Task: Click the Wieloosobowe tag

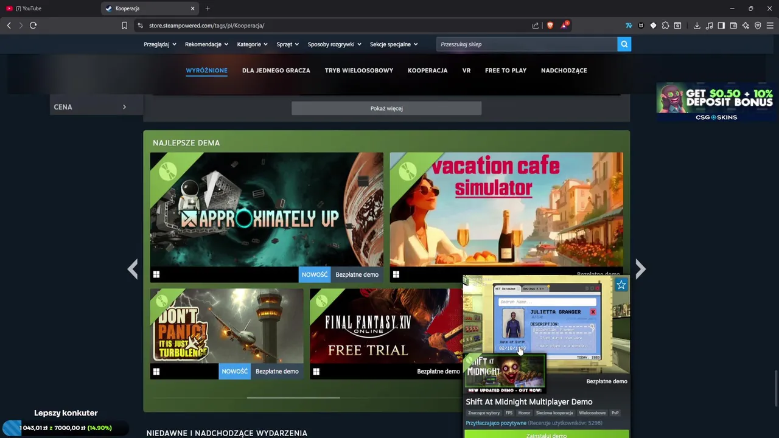Action: click(x=592, y=413)
